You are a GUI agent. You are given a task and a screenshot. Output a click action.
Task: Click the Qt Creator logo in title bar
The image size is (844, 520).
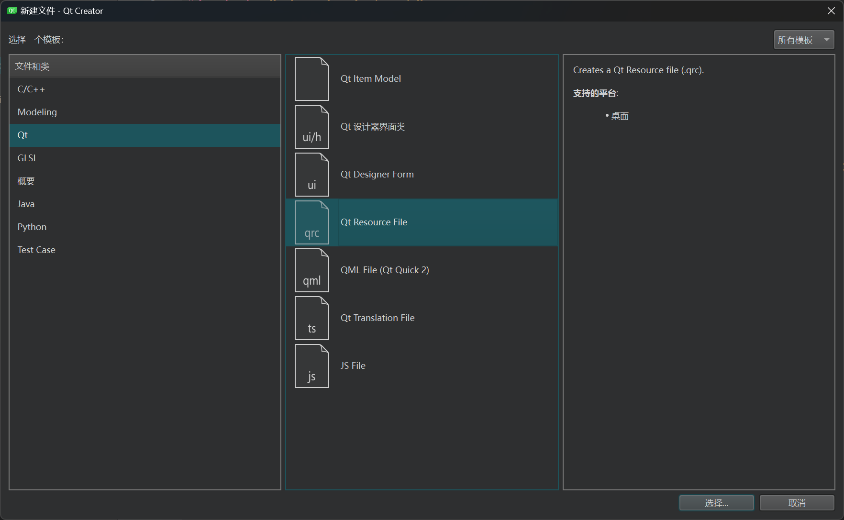tap(12, 11)
